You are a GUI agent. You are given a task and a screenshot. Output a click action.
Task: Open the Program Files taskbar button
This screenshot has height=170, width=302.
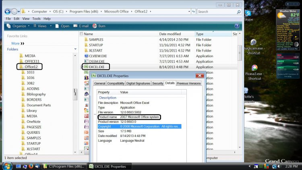click(x=64, y=166)
